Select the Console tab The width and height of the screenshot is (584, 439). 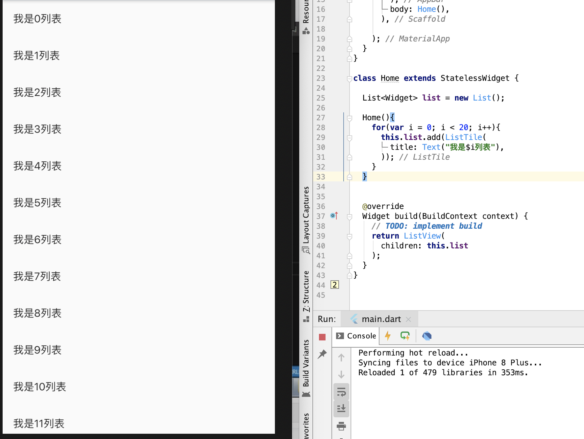tap(356, 336)
